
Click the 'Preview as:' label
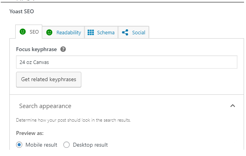(30, 133)
